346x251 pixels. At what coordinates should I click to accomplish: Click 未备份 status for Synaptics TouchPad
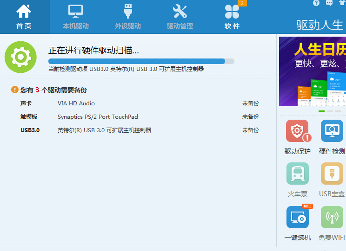251,117
